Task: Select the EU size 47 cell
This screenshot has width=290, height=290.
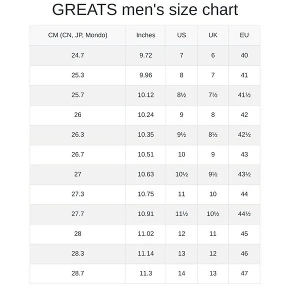Action: click(244, 273)
